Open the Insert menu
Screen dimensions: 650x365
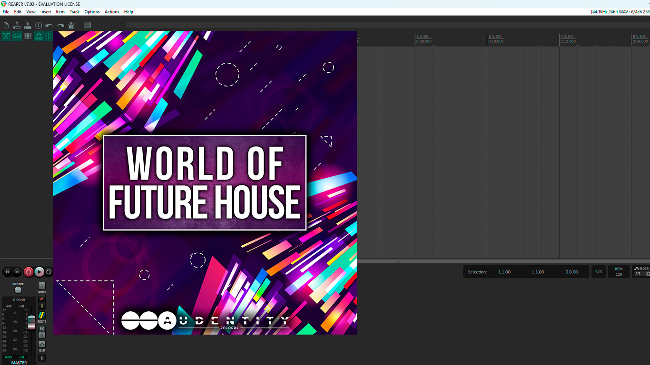tap(46, 12)
